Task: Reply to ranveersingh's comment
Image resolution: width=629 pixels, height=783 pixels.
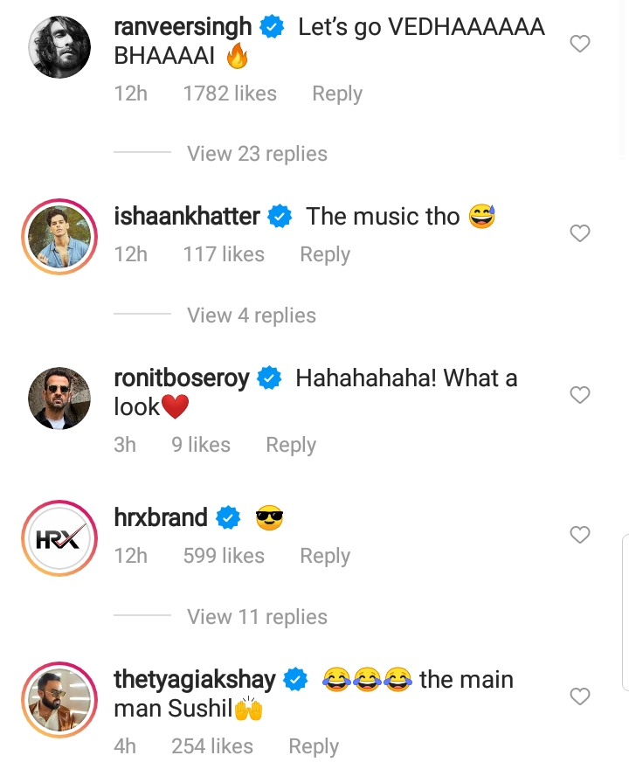Action: [x=337, y=94]
